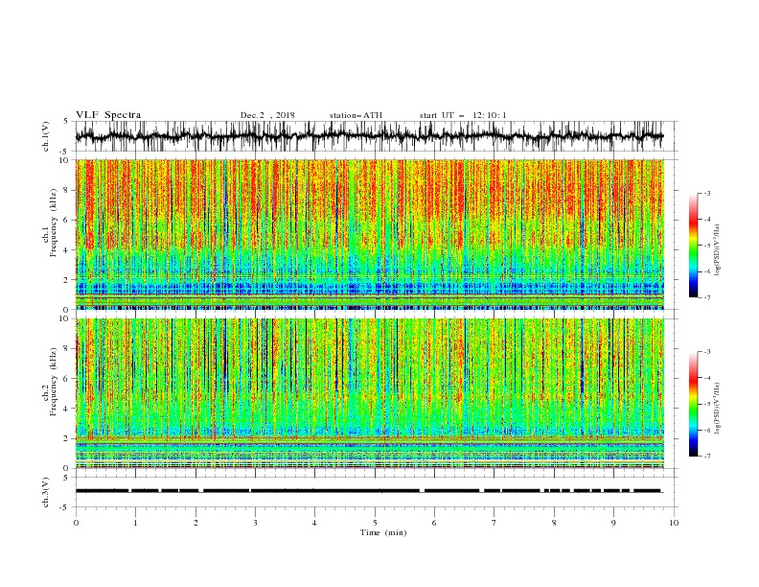
Task: Click the "-7" tick on ch.1 colorbar
Action: pos(706,297)
